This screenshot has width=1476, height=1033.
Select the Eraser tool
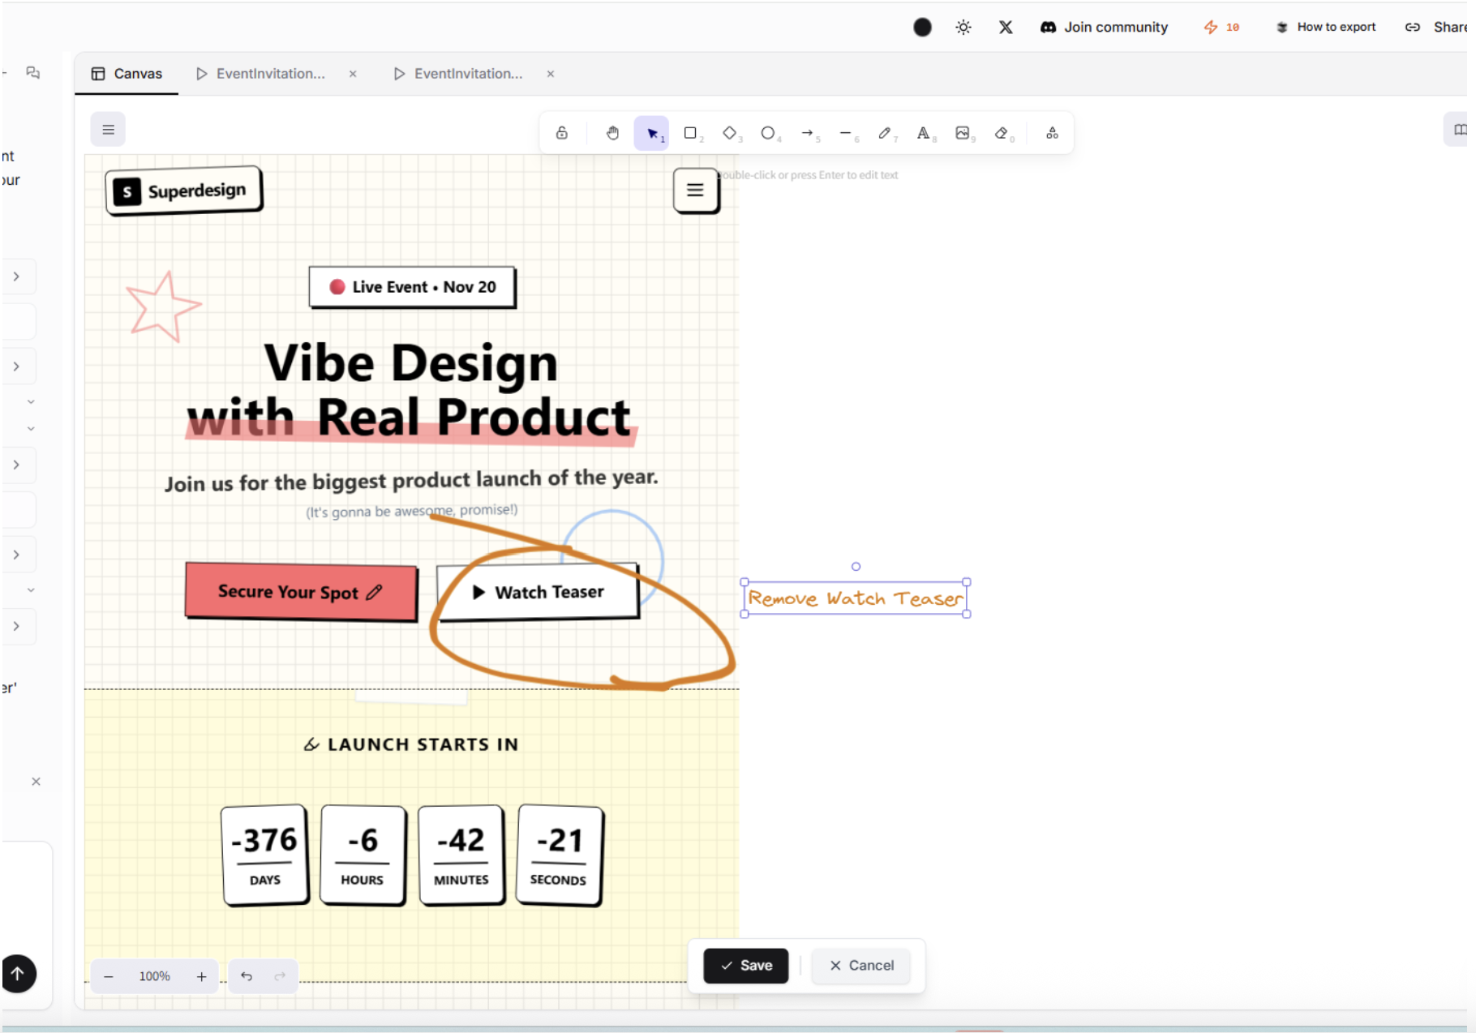pyautogui.click(x=1002, y=132)
